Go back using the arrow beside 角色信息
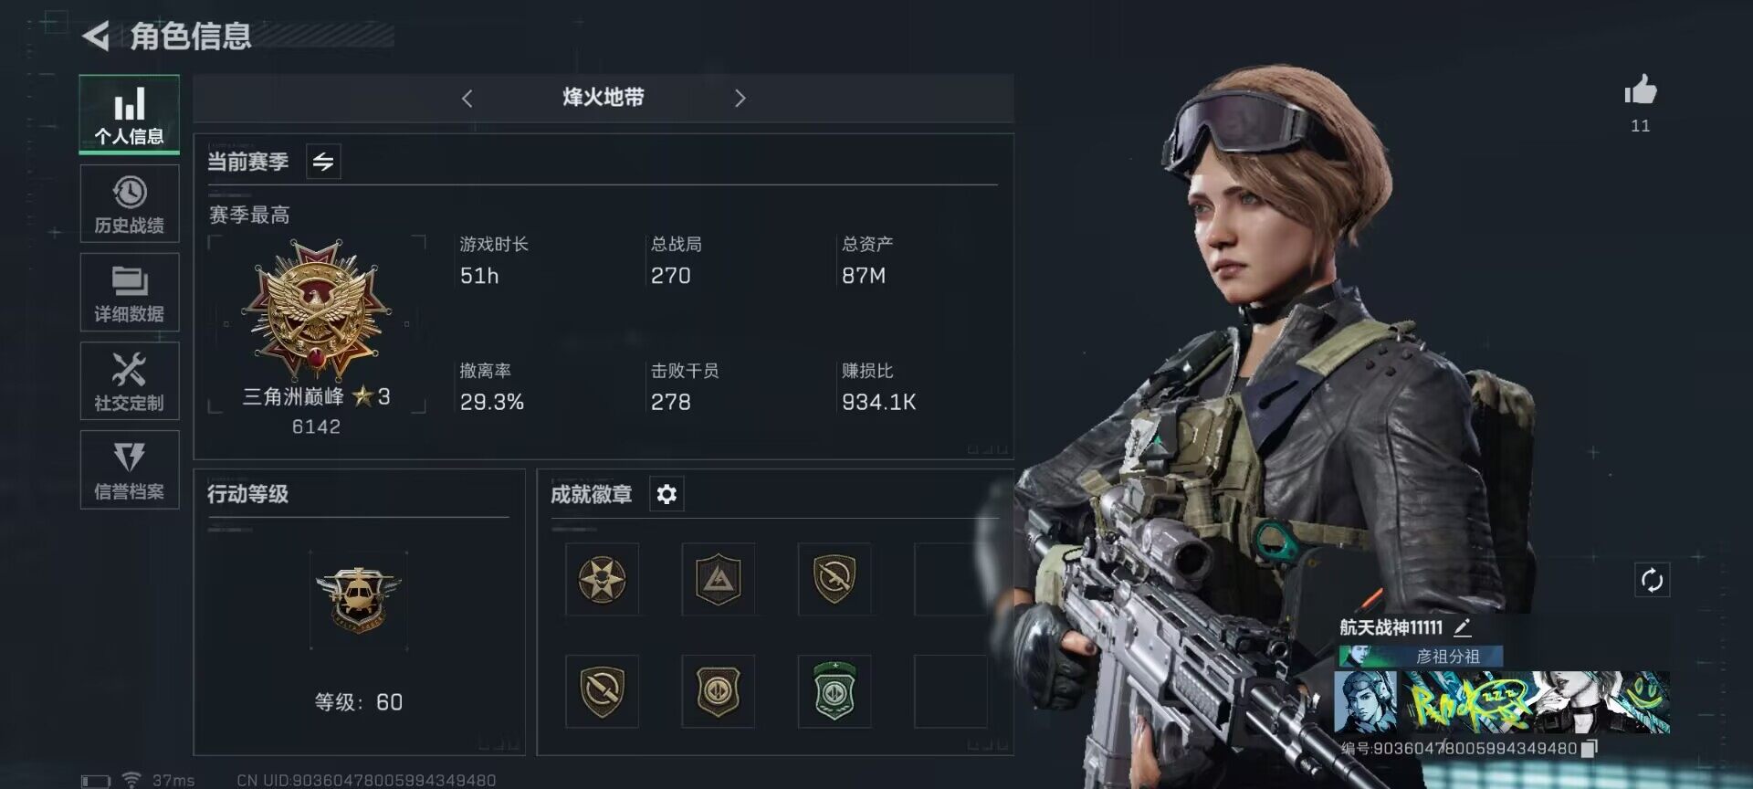Image resolution: width=1753 pixels, height=789 pixels. coord(96,37)
